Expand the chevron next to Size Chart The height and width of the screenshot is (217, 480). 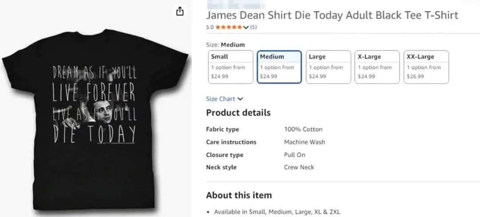click(240, 99)
